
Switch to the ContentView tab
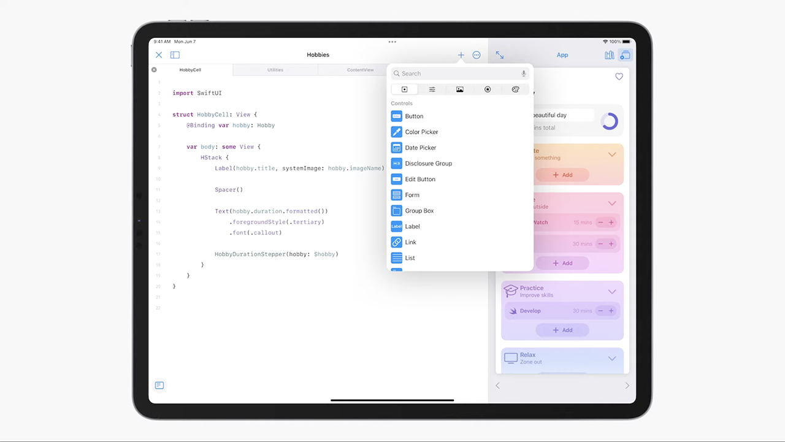pos(360,70)
